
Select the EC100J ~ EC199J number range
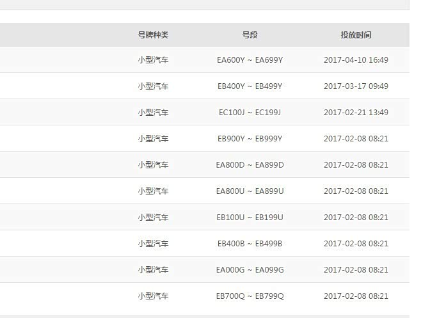pyautogui.click(x=250, y=113)
